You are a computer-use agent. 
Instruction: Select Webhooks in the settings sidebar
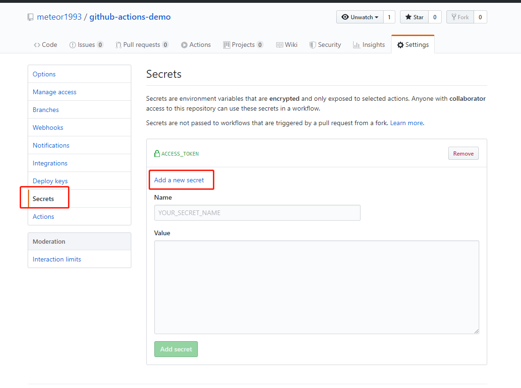[x=48, y=127]
